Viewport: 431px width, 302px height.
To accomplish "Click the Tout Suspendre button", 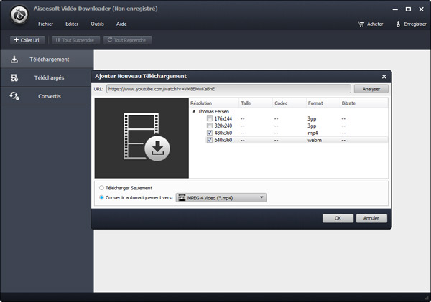I will (75, 40).
